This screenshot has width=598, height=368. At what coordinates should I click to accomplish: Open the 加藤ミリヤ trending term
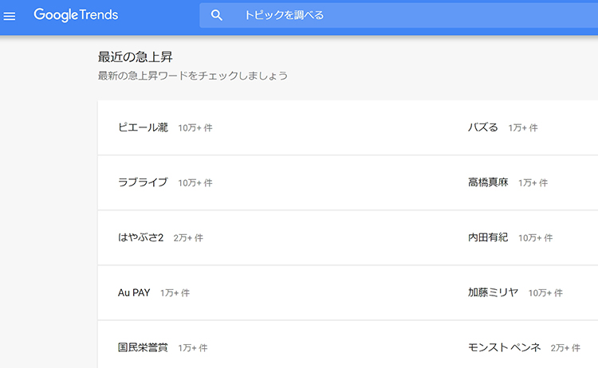(x=493, y=292)
